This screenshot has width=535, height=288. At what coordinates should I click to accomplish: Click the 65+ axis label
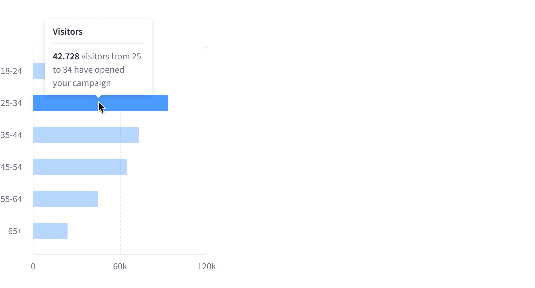pyautogui.click(x=15, y=231)
